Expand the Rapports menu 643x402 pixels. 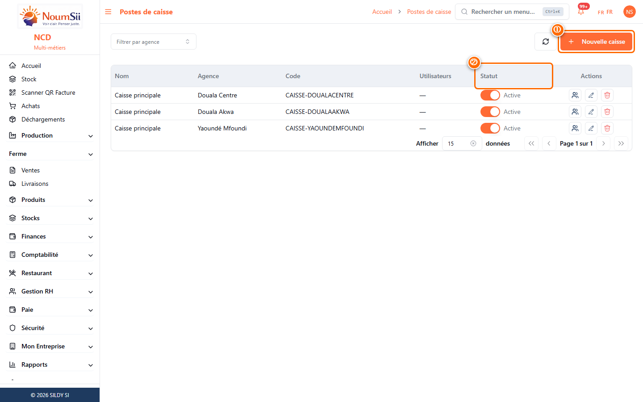(x=51, y=364)
